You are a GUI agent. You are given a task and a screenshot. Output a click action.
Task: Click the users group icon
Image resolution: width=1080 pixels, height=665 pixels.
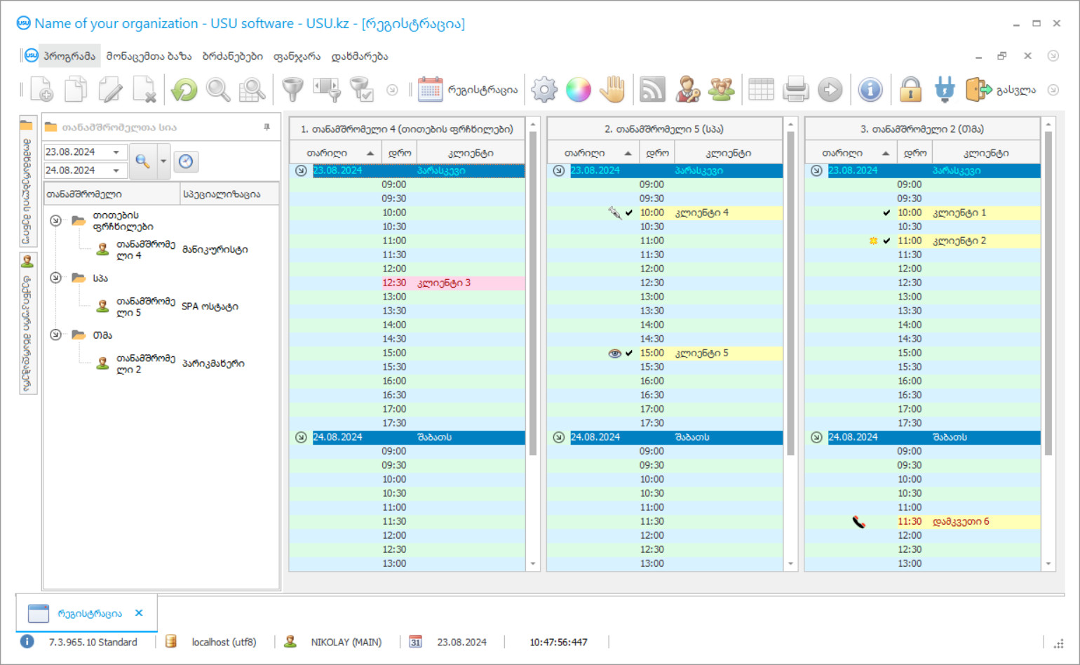pyautogui.click(x=721, y=90)
